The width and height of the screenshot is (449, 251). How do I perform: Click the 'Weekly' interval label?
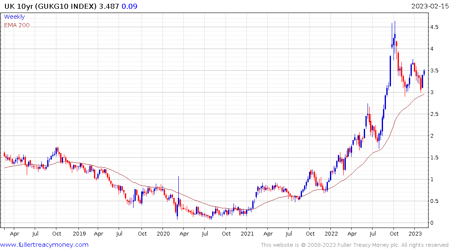[x=14, y=17]
